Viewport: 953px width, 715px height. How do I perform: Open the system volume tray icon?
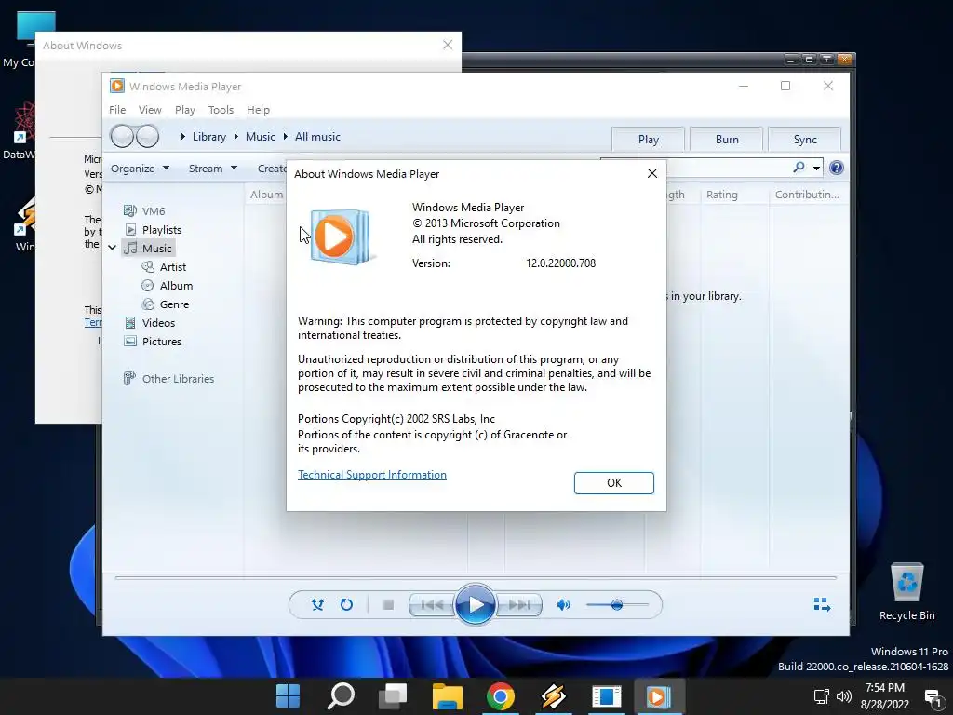843,696
